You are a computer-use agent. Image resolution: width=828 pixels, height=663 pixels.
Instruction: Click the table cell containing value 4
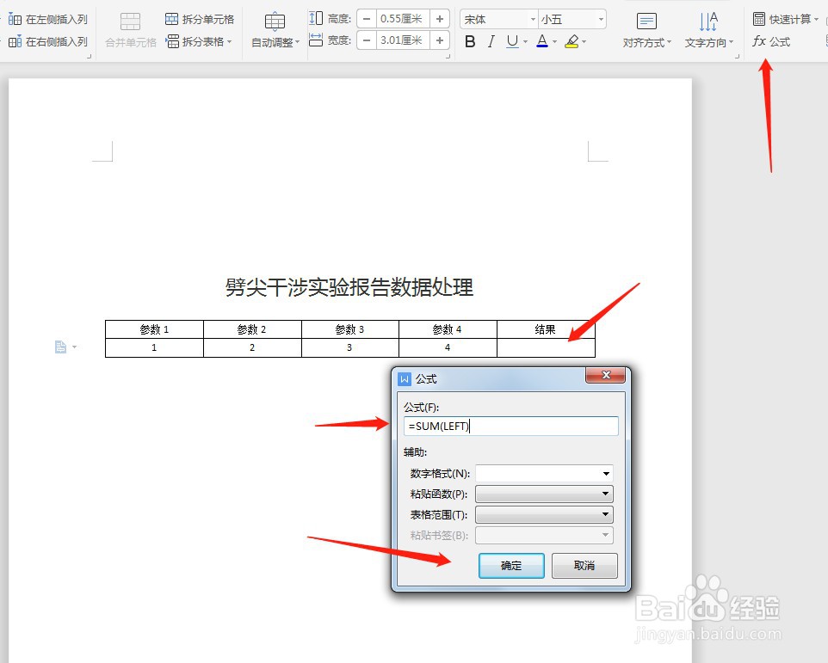(x=448, y=347)
